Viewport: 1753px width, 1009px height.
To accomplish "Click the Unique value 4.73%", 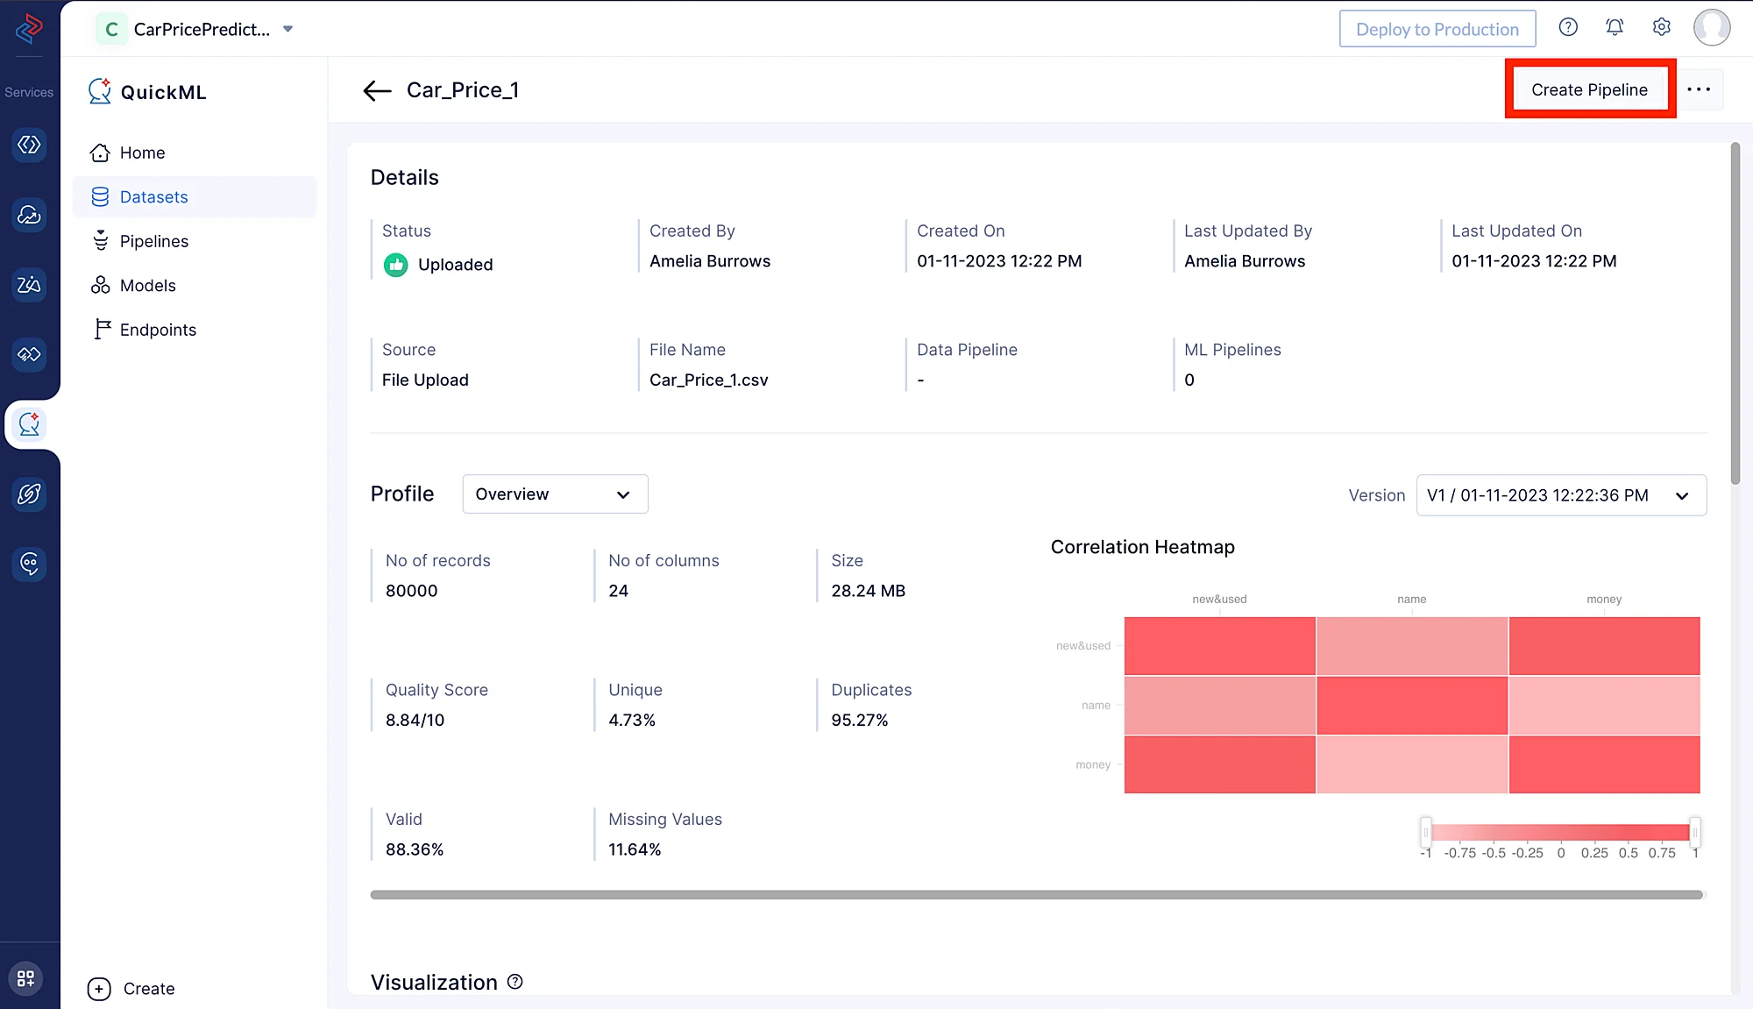I will (x=632, y=720).
